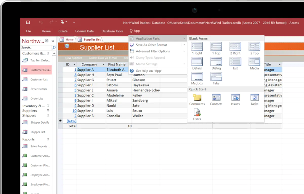Select the 1 Right blank form icon
The image size is (304, 194).
point(197,47)
